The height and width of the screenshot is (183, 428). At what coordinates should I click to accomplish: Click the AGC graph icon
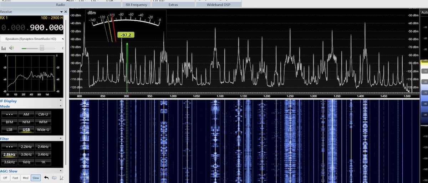[x=61, y=178]
